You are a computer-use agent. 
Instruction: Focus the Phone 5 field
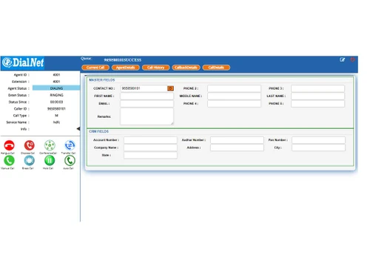pos(317,104)
